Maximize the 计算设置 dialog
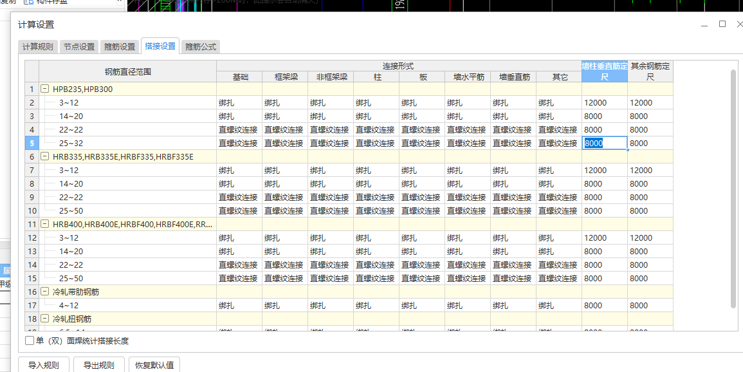This screenshot has height=372, width=743. point(722,24)
